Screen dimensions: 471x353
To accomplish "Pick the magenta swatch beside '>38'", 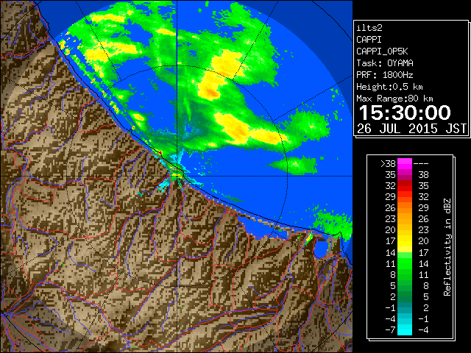I will (x=405, y=164).
